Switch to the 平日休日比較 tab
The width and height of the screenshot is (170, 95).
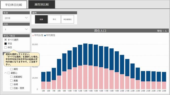(x=13, y=5)
